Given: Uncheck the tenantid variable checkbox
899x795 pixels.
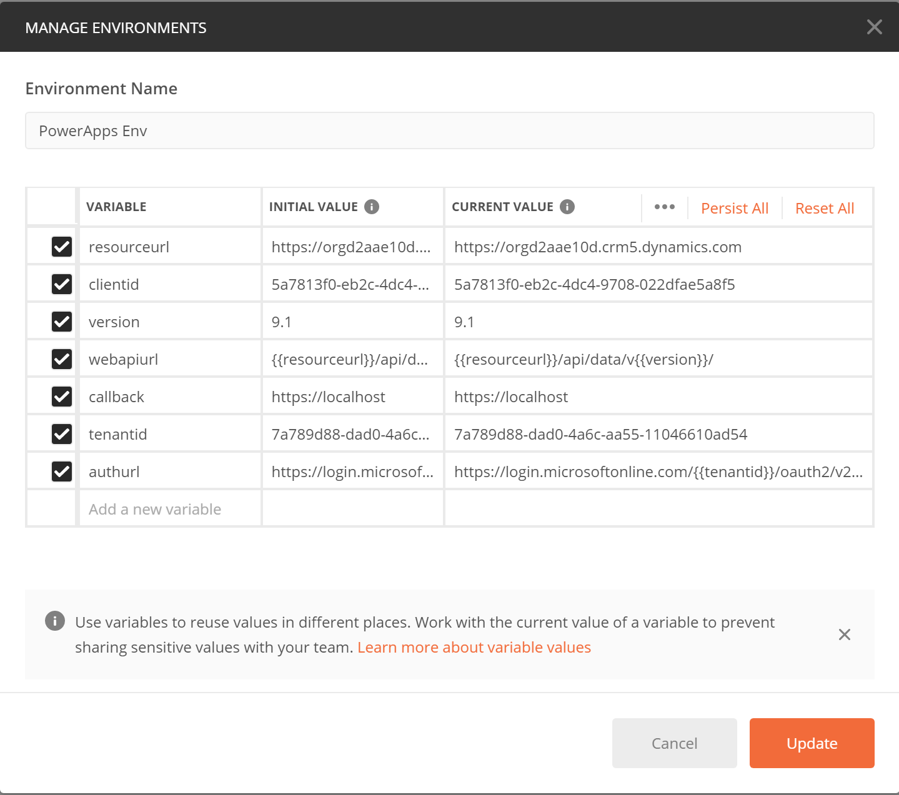Looking at the screenshot, I should click(x=62, y=434).
